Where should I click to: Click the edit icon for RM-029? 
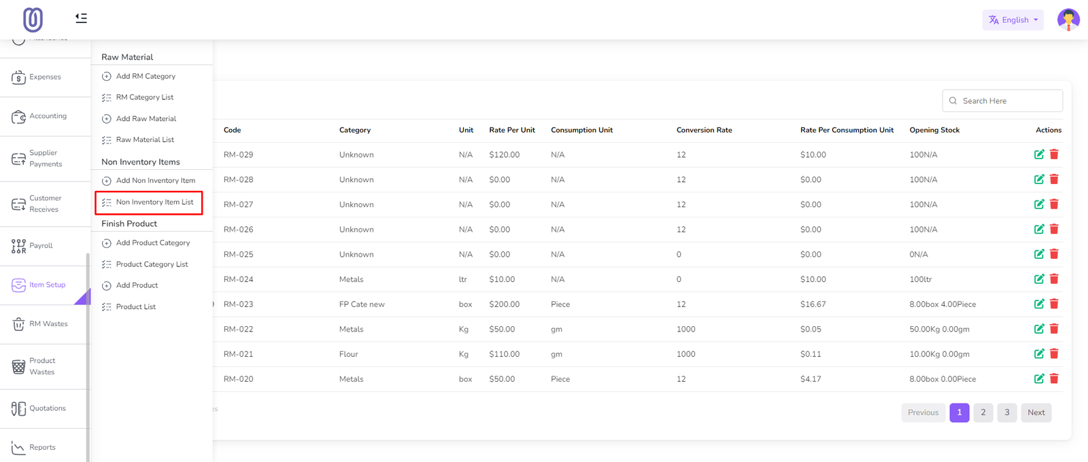click(x=1038, y=155)
